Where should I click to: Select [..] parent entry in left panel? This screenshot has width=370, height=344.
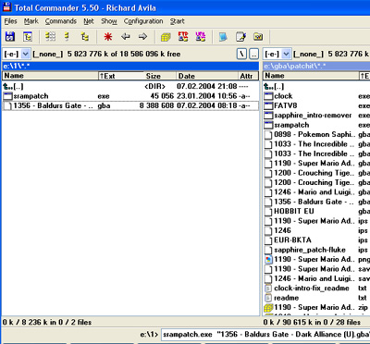[x=130, y=87]
